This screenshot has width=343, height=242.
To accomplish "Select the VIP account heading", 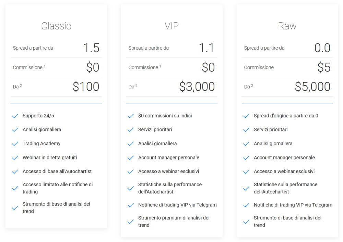I will pyautogui.click(x=172, y=26).
